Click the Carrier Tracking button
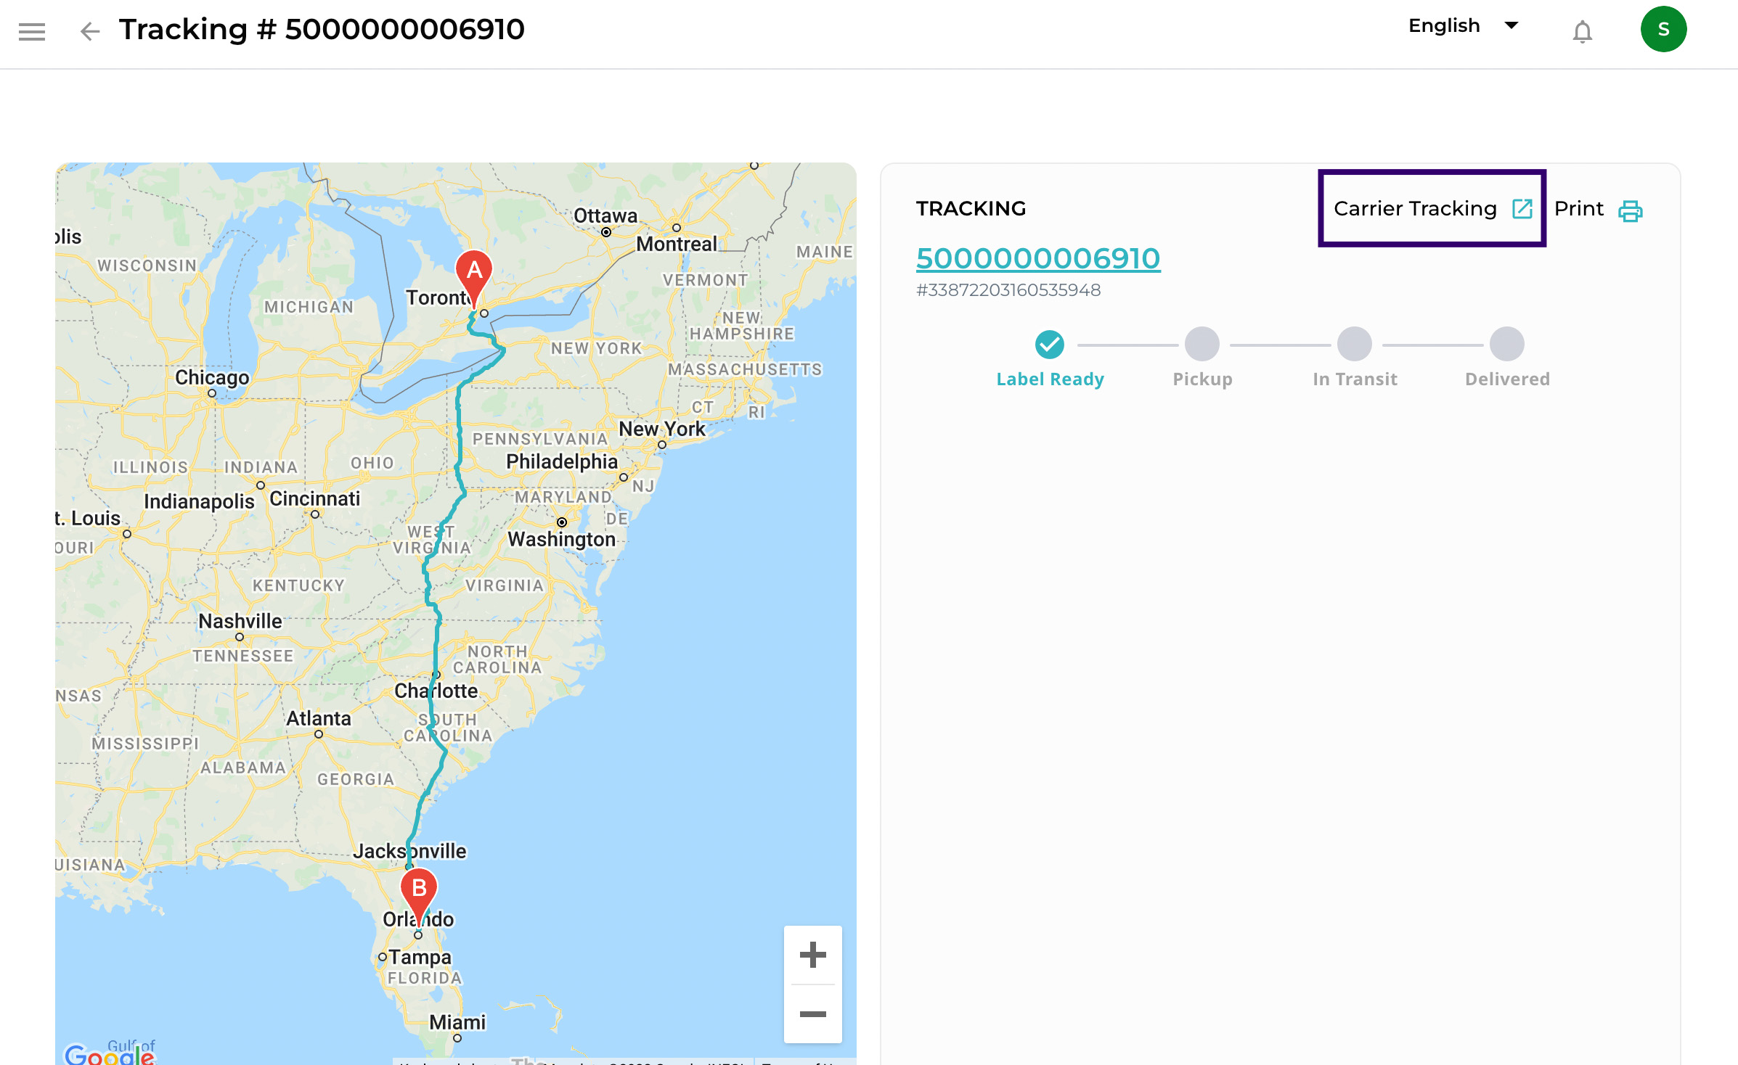 [1415, 209]
